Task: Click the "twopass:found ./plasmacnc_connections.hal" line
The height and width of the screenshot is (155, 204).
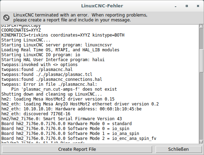Action: coord(52,79)
